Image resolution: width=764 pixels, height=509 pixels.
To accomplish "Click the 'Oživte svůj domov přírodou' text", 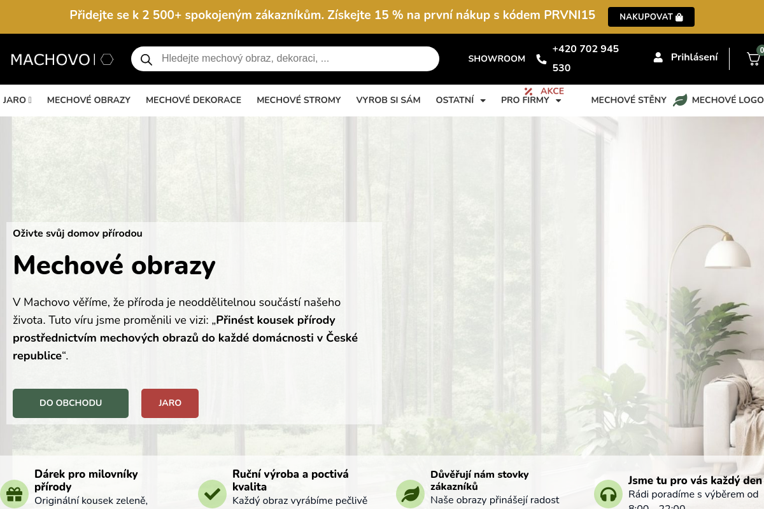I will [78, 234].
